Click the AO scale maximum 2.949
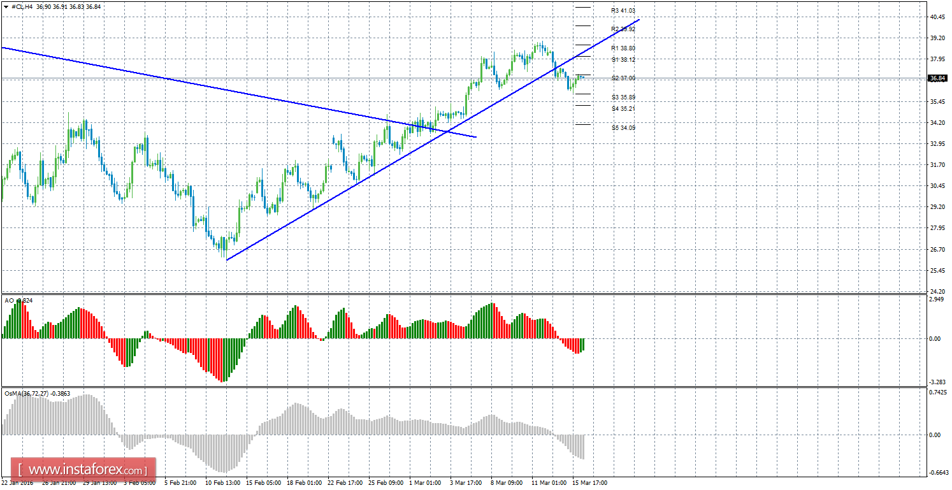Screen dimensions: 952x490 point(936,299)
